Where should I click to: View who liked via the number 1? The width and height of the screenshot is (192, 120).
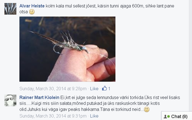[109, 89]
